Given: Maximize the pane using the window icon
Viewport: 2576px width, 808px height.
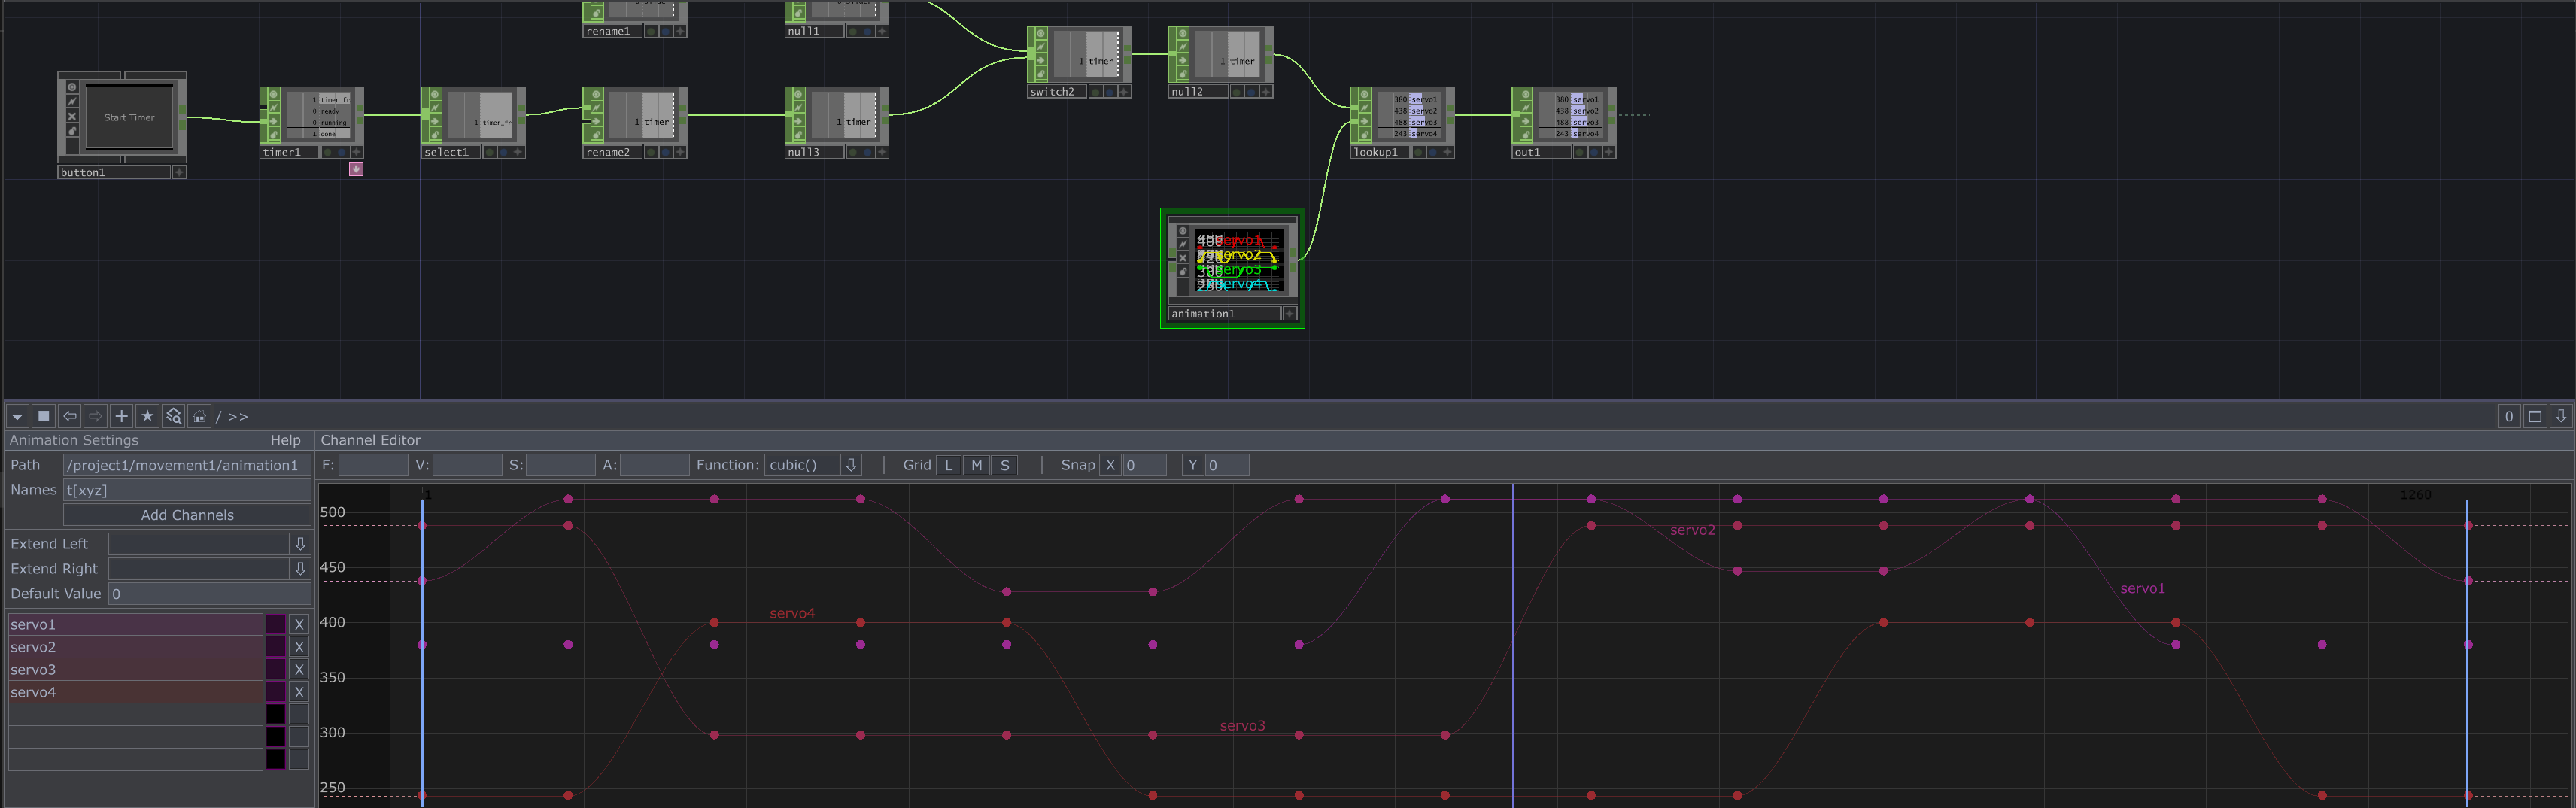Looking at the screenshot, I should 2534,416.
